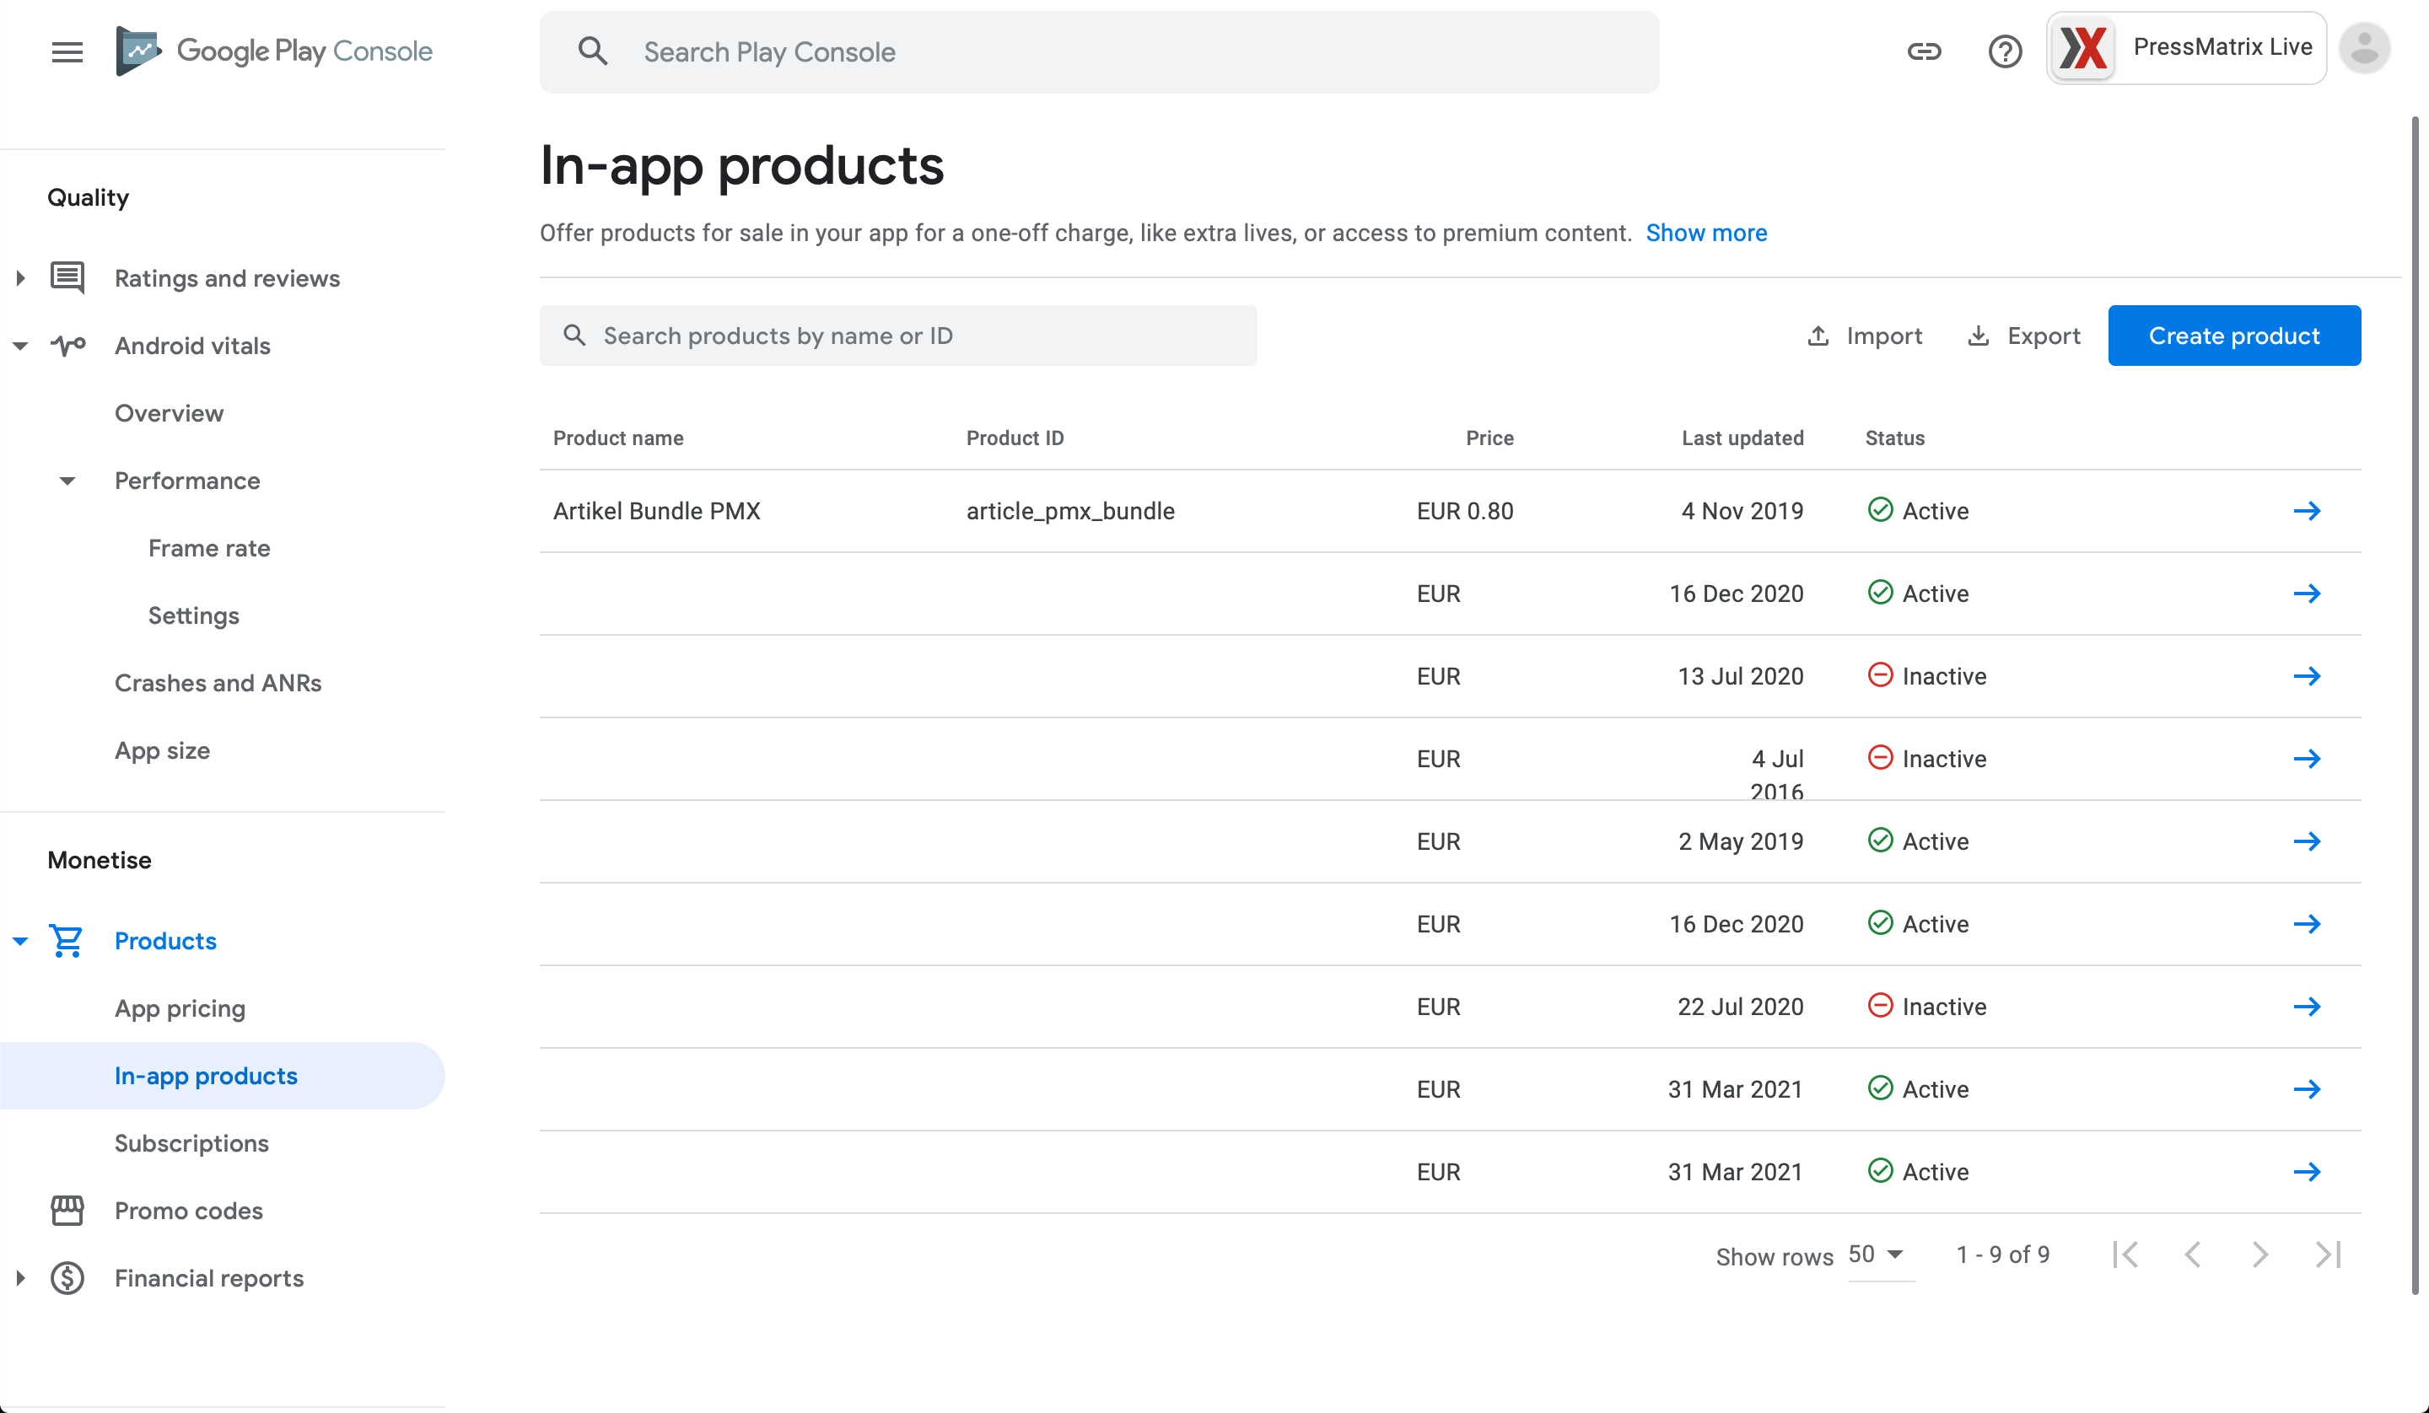Click the Create product button
The image size is (2429, 1413).
click(2233, 336)
